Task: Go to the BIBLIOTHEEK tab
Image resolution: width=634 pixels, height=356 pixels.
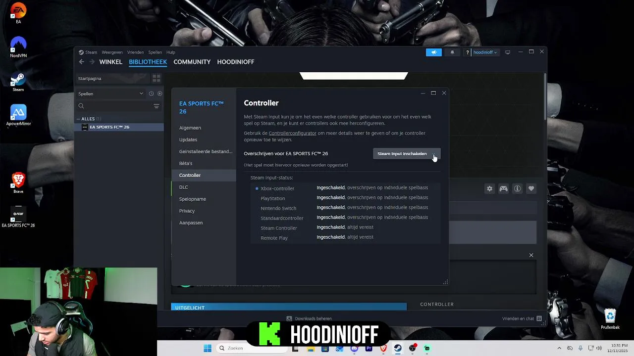Action: point(148,62)
